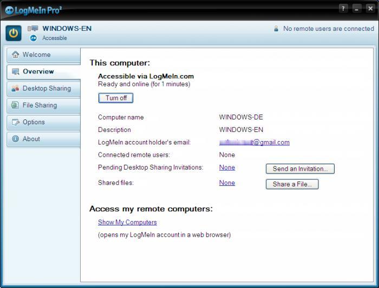Screen dimensions: 379x288
Task: Click the house icon on Welcome tab
Action: (x=15, y=55)
